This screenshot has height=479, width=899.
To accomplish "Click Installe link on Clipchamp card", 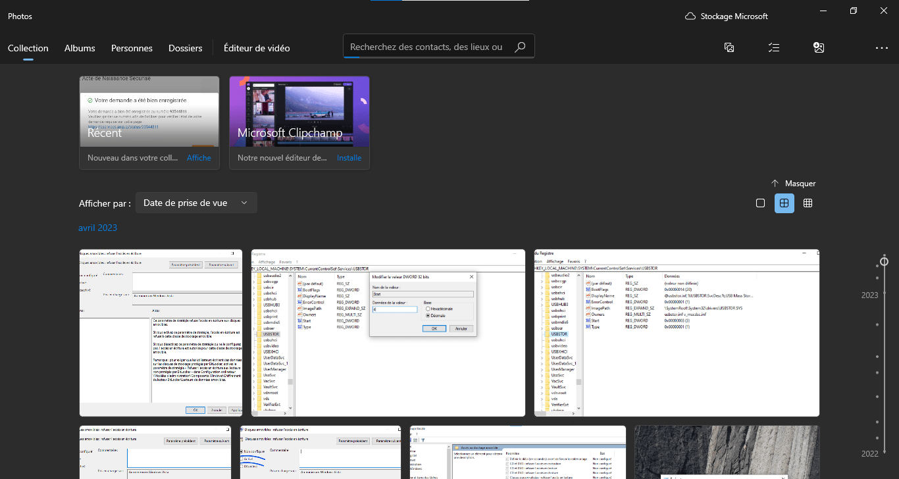I will coord(349,158).
